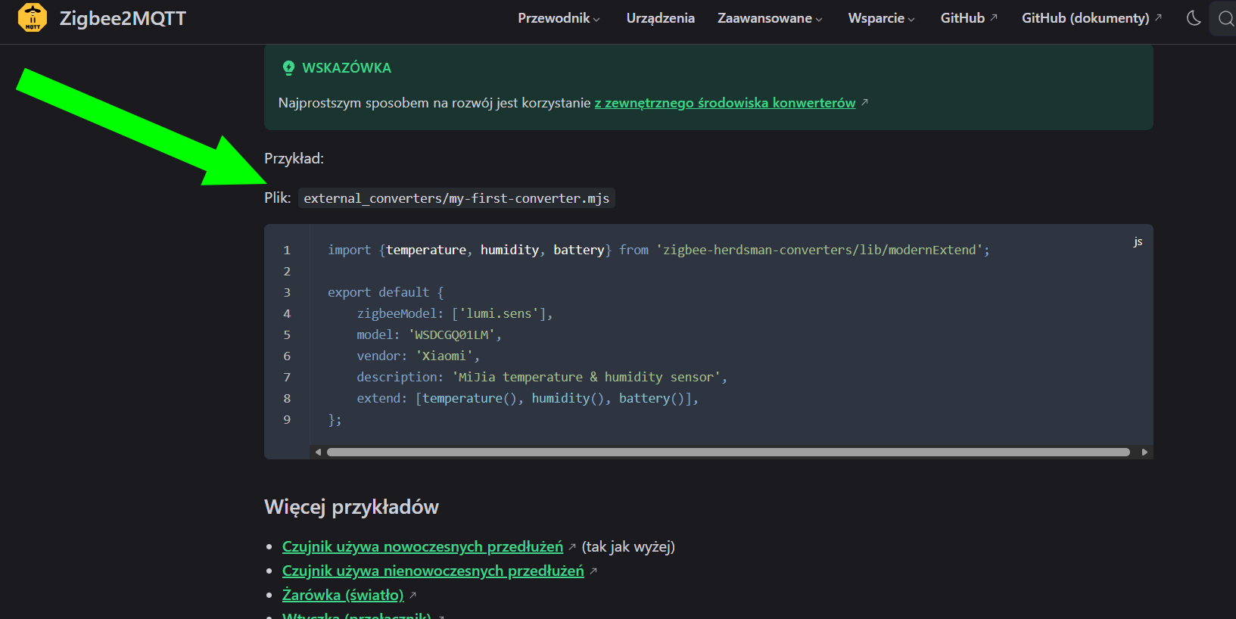This screenshot has height=619, width=1236.
Task: Expand the Wsparcie dropdown menu
Action: point(881,18)
